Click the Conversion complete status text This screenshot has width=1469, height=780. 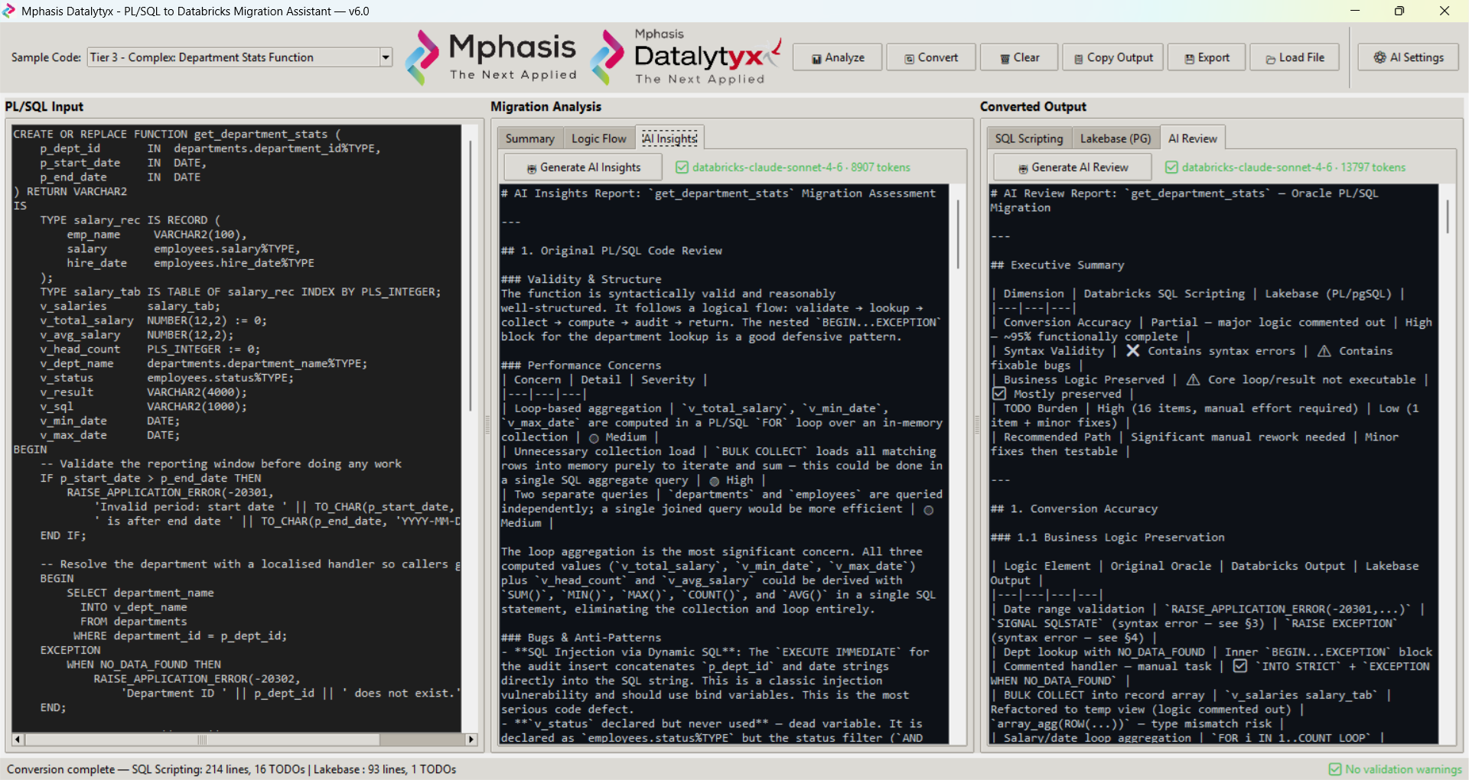click(x=231, y=769)
